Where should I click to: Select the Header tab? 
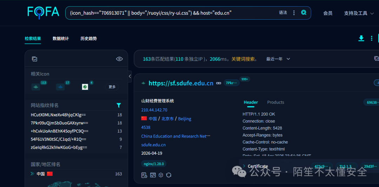point(251,102)
